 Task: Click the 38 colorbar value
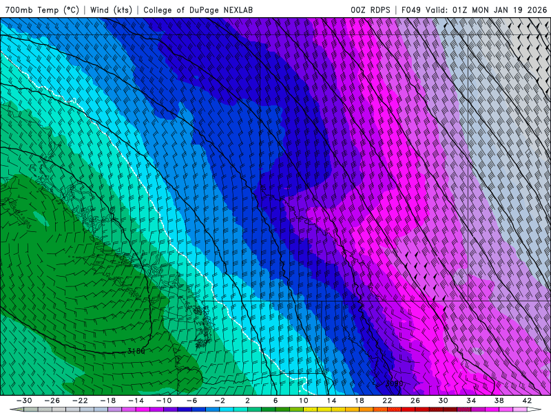click(x=499, y=401)
